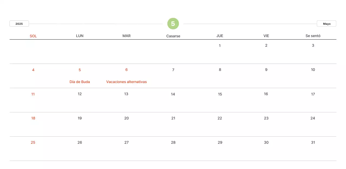
Task: Open the 2025 year selector
Action: point(19,24)
